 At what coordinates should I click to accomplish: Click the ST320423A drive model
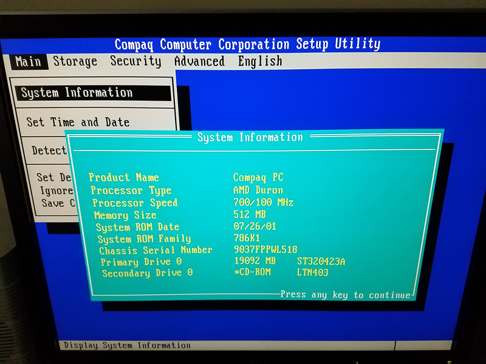tap(321, 261)
